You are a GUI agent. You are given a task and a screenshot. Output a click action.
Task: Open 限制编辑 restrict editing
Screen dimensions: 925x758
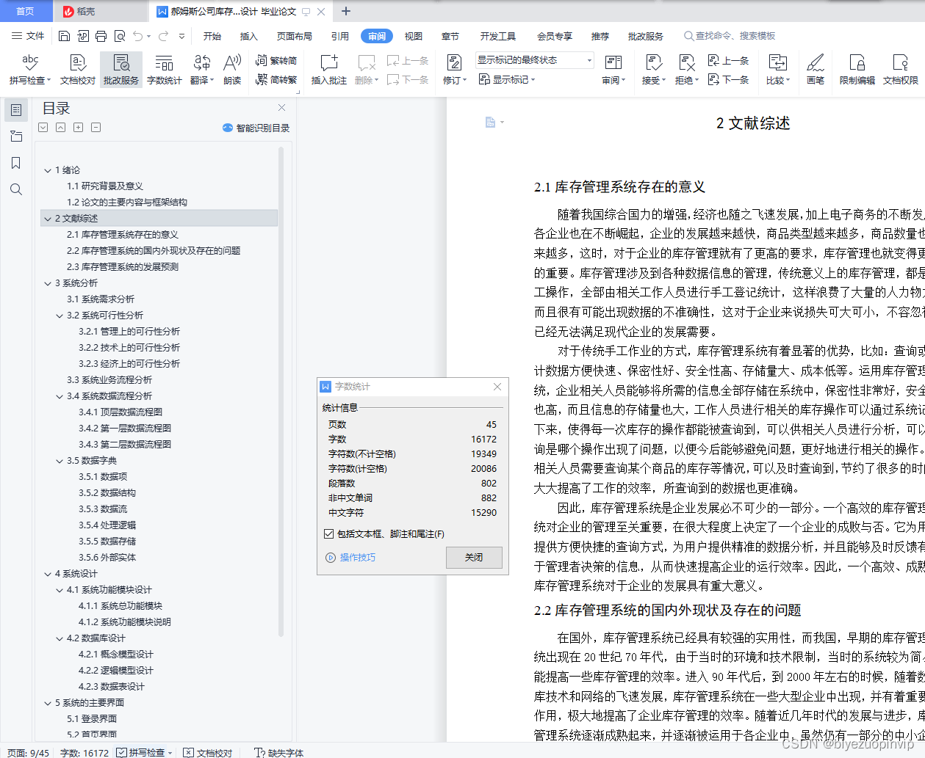coord(857,70)
